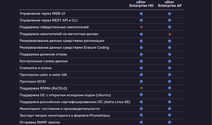212x125 pixels.
Task: Click the HD checkmark for Управление через WEB-UI
Action: pyautogui.click(x=141, y=14)
